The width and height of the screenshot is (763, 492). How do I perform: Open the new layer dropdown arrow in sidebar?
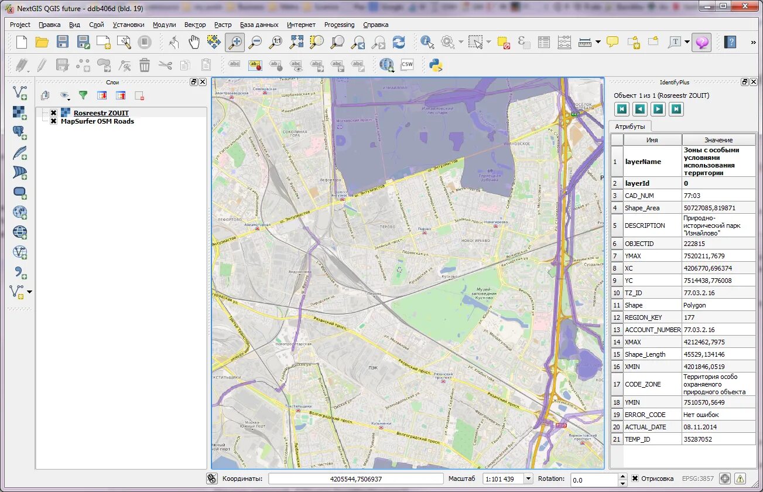point(30,292)
